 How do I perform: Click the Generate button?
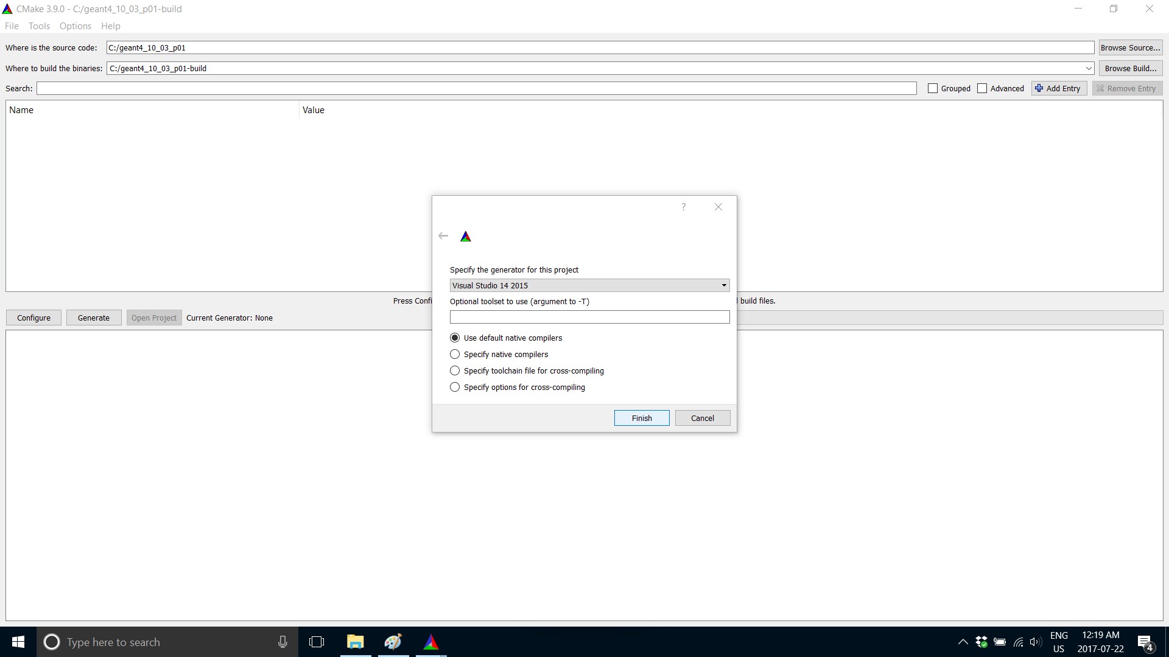pyautogui.click(x=94, y=318)
